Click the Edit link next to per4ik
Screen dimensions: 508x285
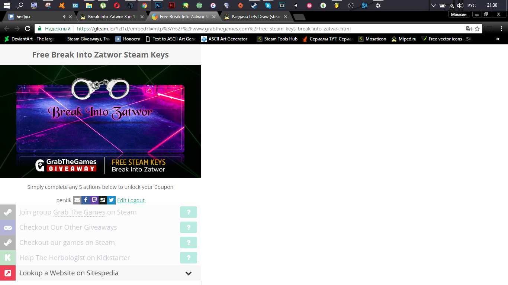pos(122,200)
